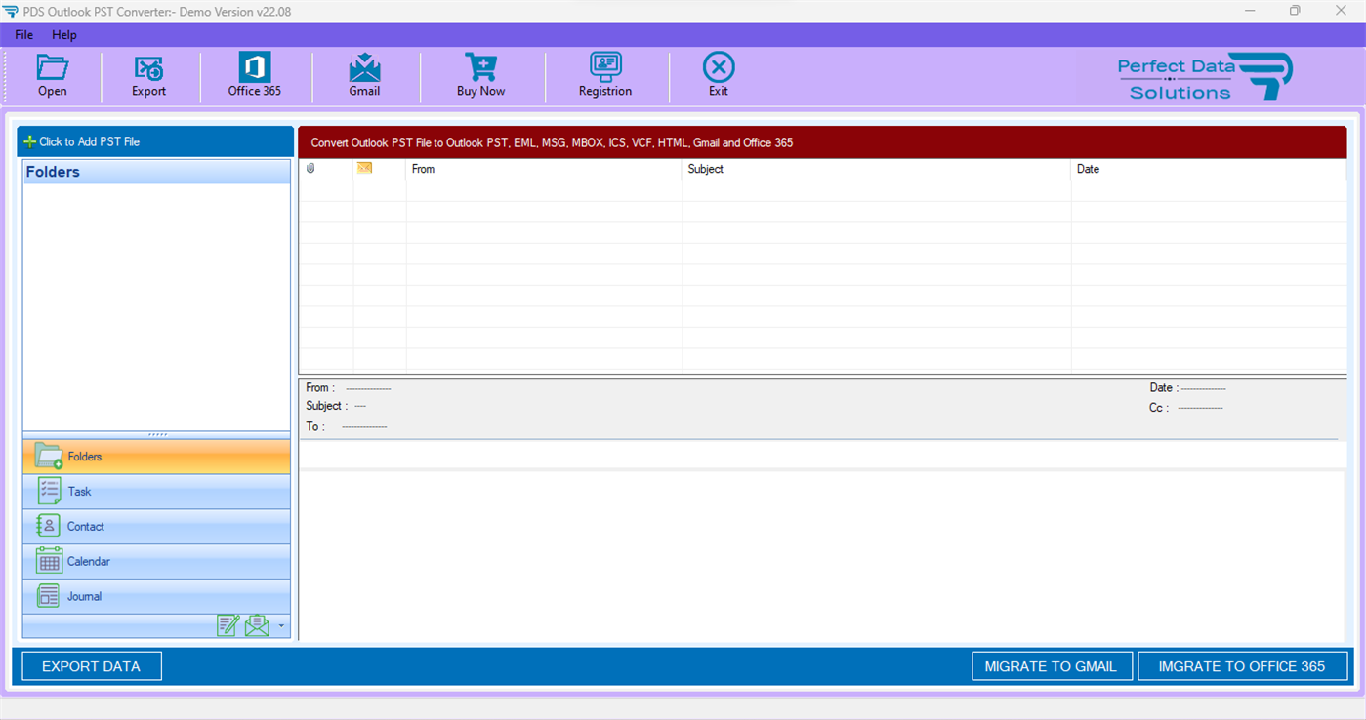Click the Registration toolbar icon
Viewport: 1366px width, 720px height.
pyautogui.click(x=605, y=75)
